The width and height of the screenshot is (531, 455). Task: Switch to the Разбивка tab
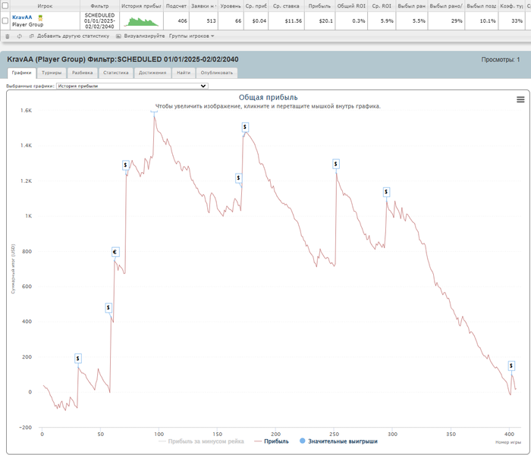82,73
